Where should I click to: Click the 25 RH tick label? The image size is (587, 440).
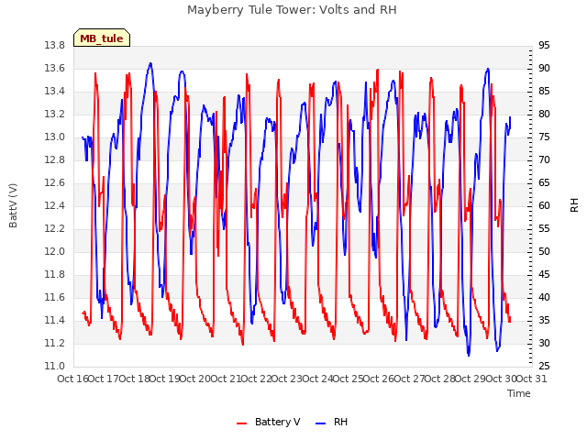pos(544,367)
